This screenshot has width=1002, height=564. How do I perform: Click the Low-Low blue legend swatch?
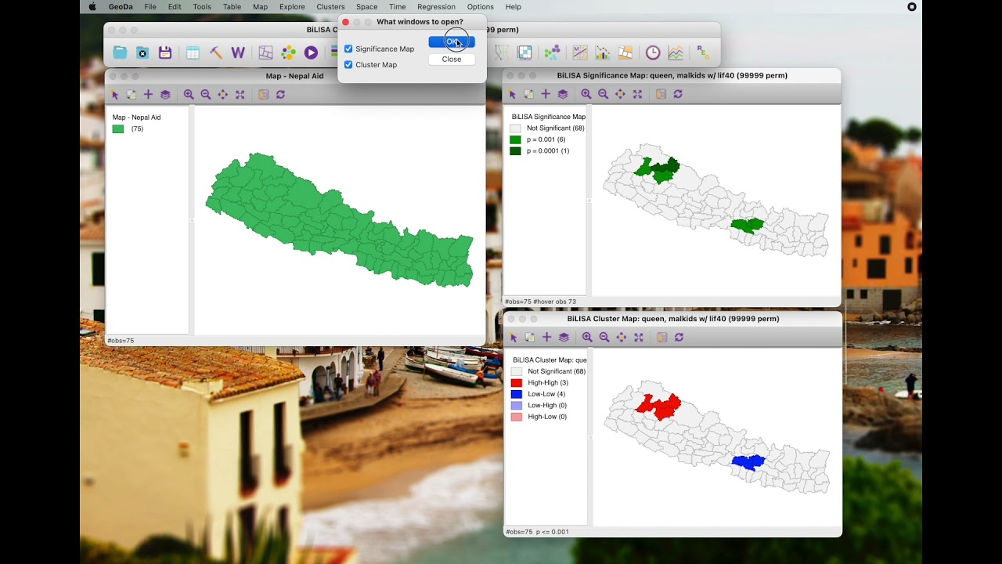click(517, 394)
